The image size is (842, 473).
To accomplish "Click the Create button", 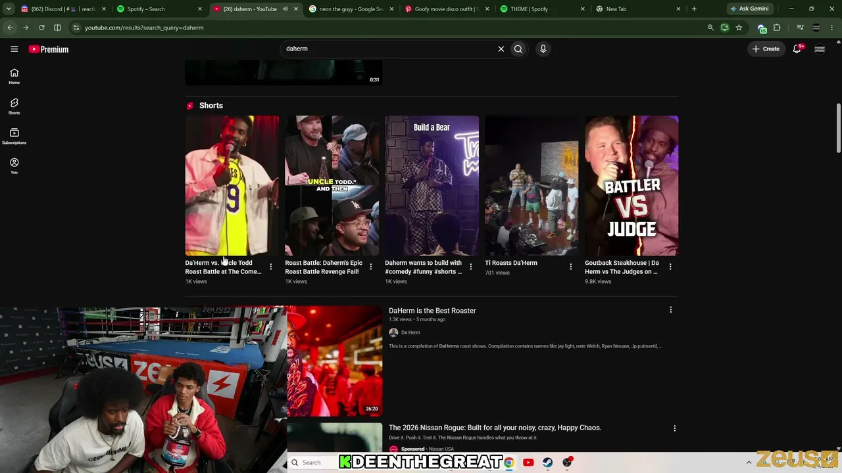I will pos(766,49).
